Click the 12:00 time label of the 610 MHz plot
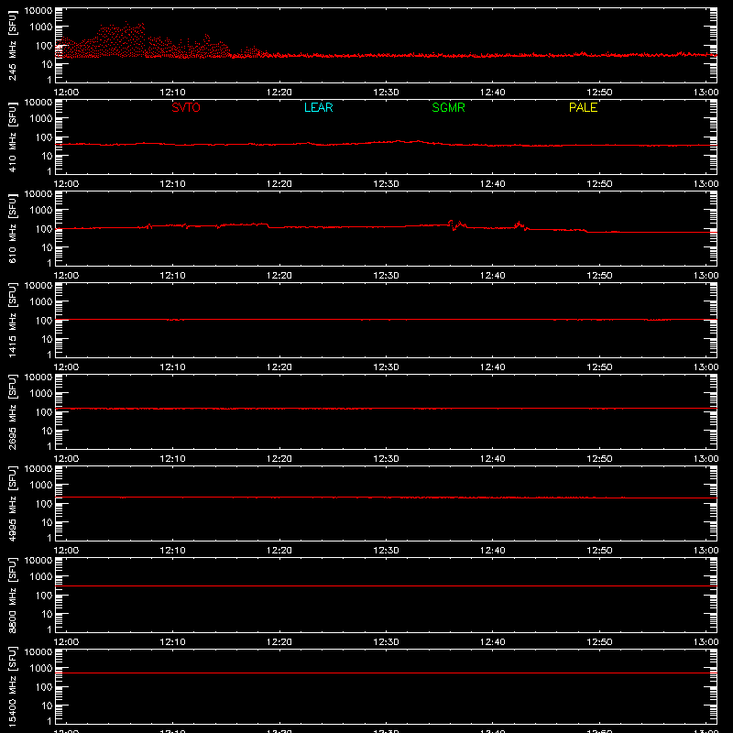This screenshot has width=733, height=733. tap(66, 276)
